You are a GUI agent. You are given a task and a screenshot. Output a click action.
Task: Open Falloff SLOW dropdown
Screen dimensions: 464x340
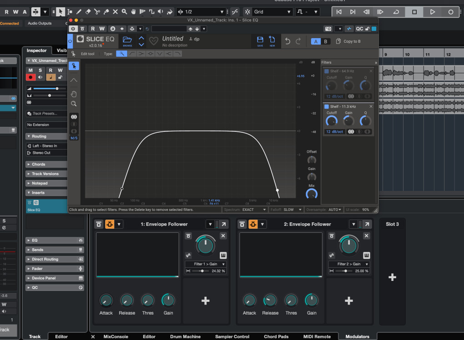tap(293, 210)
